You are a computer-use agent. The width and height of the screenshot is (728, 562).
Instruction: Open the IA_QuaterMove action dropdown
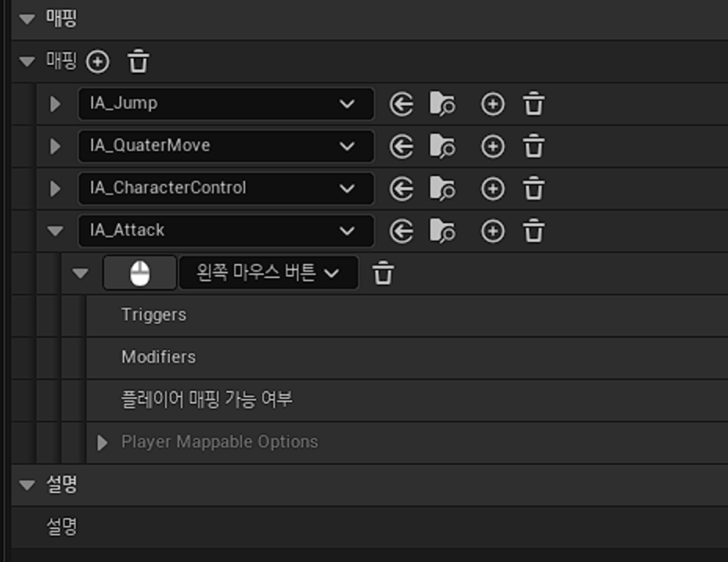coord(226,146)
